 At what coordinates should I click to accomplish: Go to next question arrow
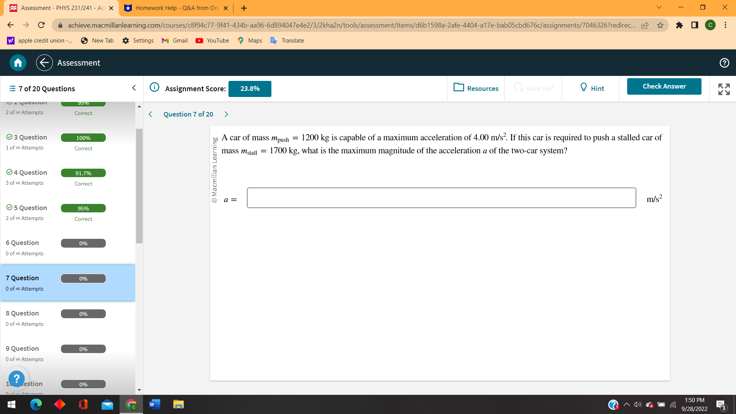(226, 114)
